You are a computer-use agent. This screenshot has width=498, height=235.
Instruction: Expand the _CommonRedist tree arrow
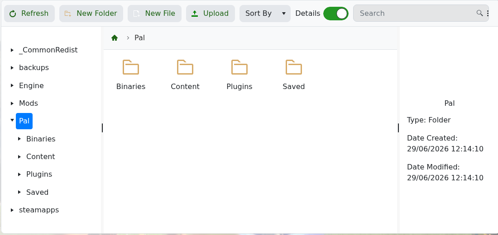[x=12, y=50]
